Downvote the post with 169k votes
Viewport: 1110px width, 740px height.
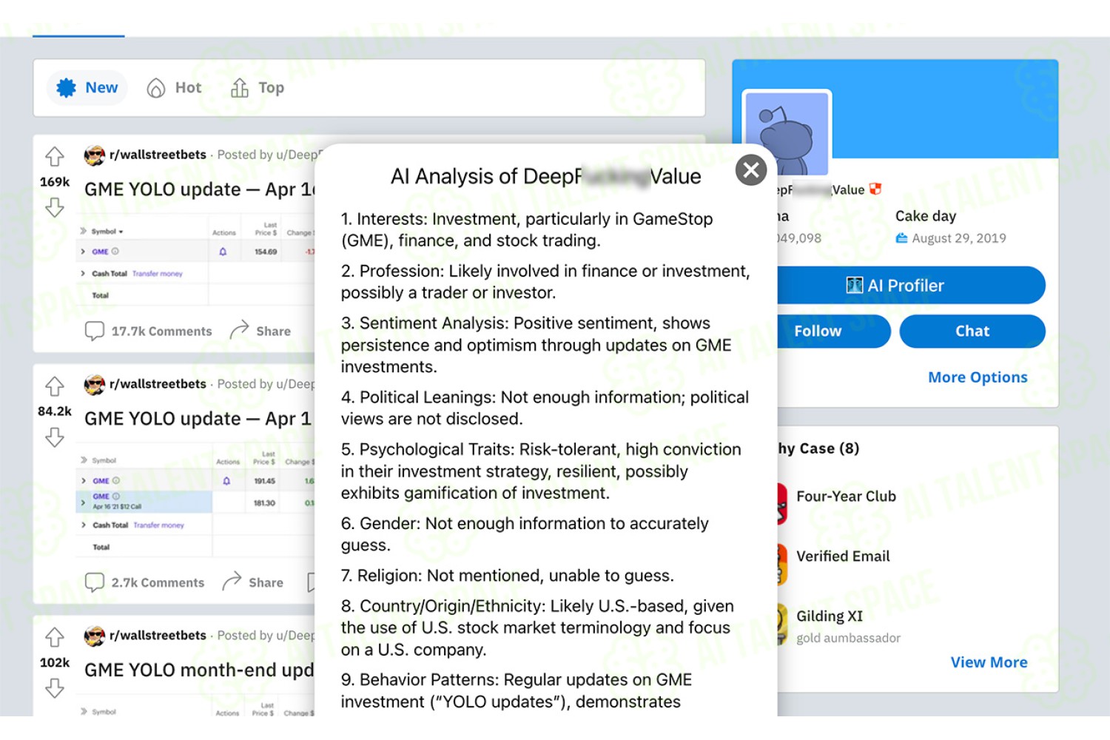[x=55, y=207]
